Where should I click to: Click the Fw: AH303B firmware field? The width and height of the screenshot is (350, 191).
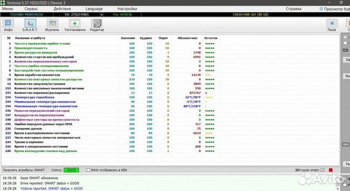[x=122, y=15]
